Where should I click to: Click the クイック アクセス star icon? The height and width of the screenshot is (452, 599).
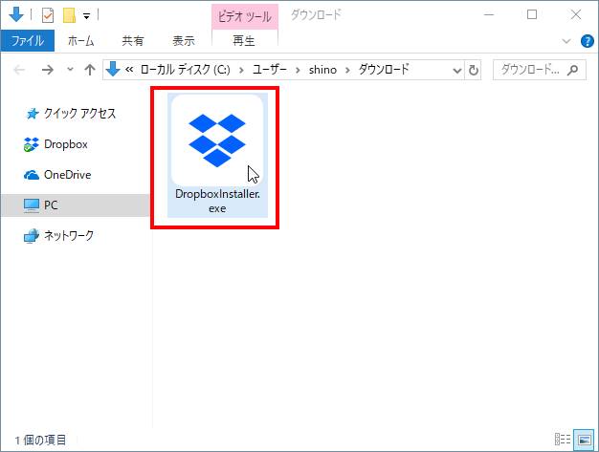[32, 114]
